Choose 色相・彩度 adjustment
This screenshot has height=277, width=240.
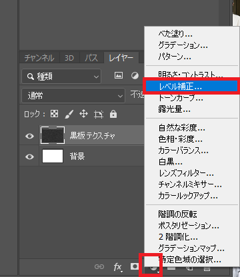180,139
